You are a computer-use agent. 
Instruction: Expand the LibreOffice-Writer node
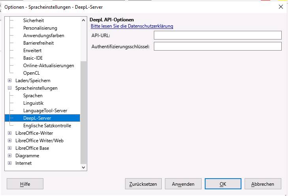coord(10,133)
